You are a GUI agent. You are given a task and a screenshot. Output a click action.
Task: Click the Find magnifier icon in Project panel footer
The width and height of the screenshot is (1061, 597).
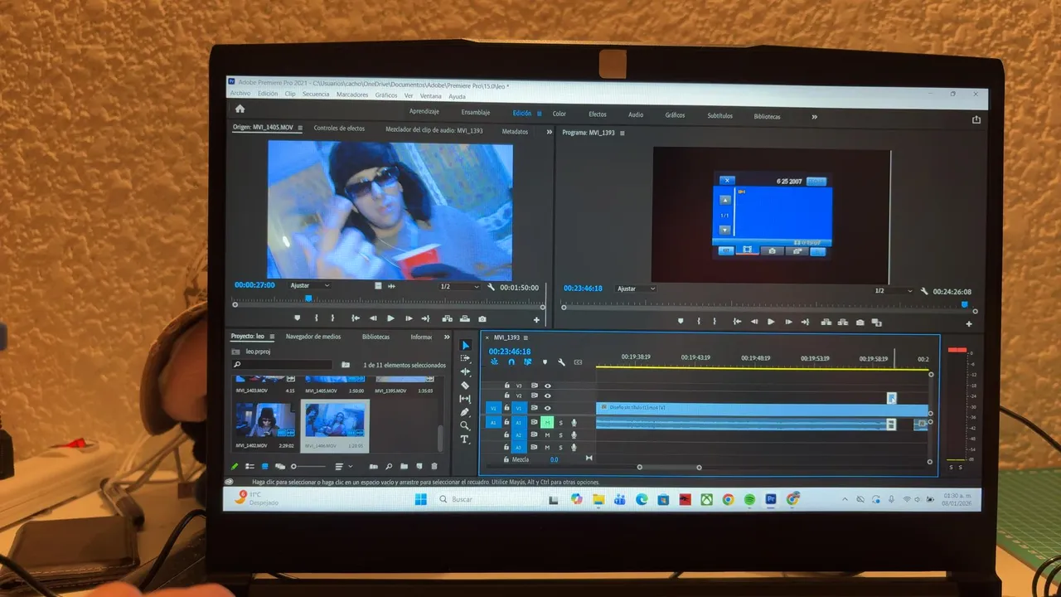pos(389,467)
